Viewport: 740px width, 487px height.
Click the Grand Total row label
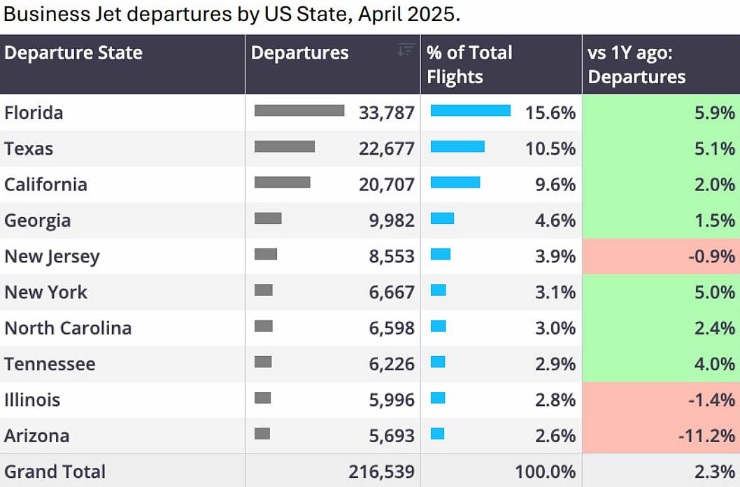point(55,472)
